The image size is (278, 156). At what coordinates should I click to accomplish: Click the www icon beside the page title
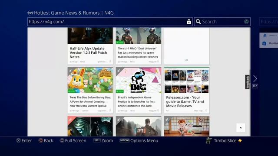point(30,13)
